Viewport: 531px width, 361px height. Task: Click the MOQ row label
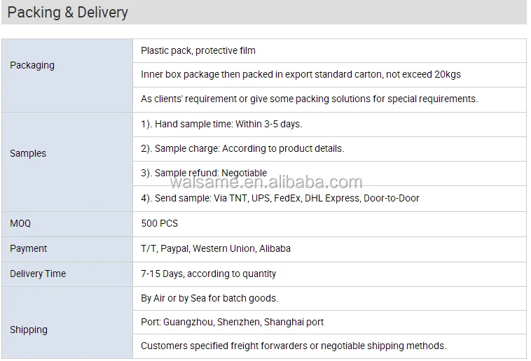(20, 223)
